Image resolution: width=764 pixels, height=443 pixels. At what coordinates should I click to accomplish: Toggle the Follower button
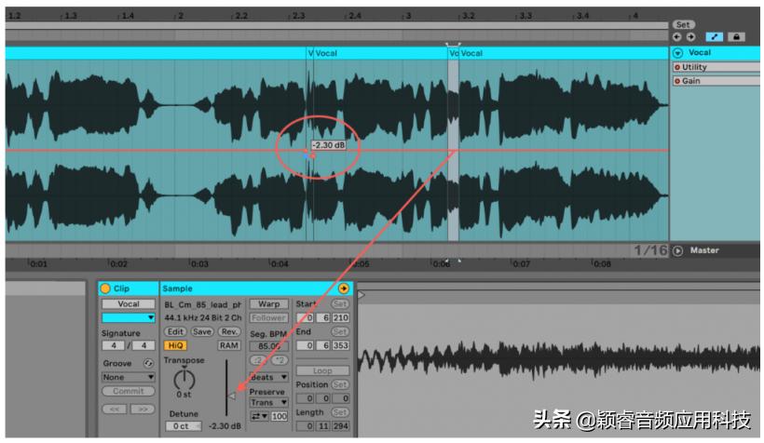[269, 317]
